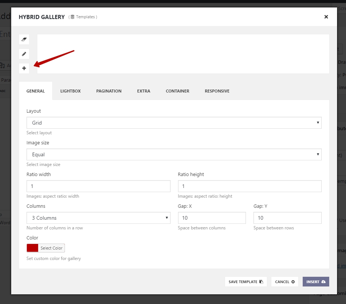Click the Insert button
This screenshot has height=304, width=346.
316,282
